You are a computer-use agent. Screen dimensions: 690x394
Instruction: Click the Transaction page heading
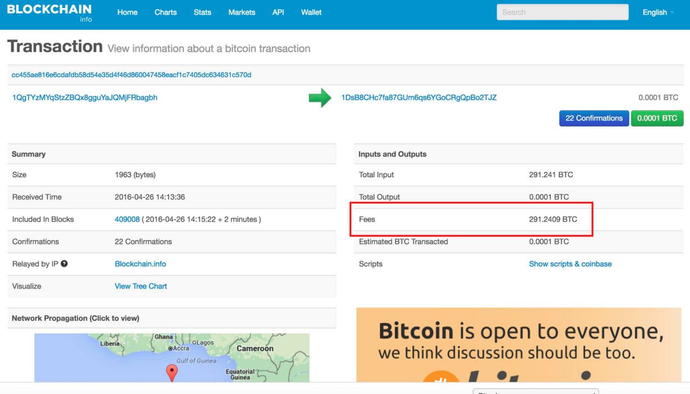pyautogui.click(x=54, y=46)
